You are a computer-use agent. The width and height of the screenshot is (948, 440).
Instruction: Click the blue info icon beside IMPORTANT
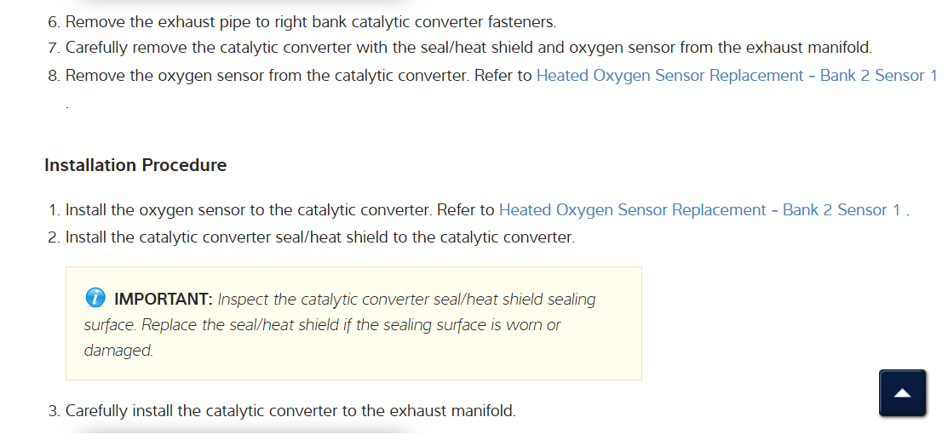point(95,299)
